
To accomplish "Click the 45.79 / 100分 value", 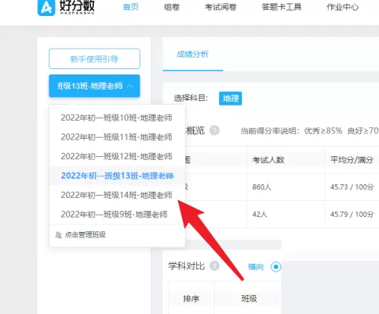I will (352, 215).
